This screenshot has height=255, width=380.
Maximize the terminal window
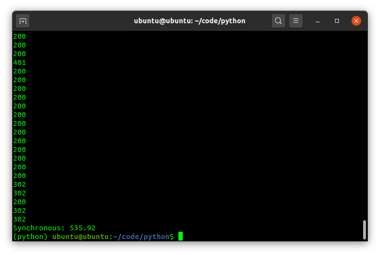(x=337, y=21)
